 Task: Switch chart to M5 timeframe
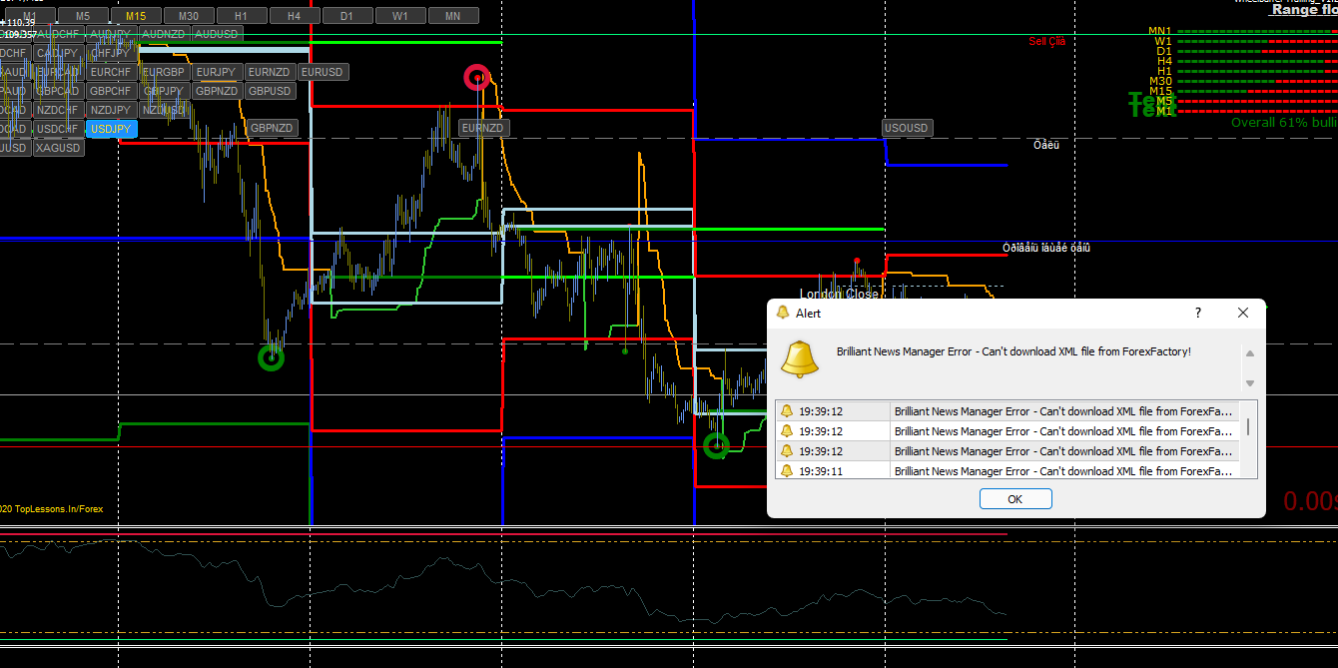(83, 16)
